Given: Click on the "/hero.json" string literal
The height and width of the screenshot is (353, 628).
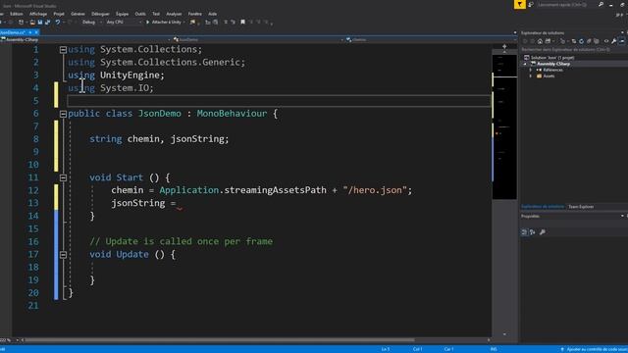Looking at the screenshot, I should pyautogui.click(x=375, y=190).
